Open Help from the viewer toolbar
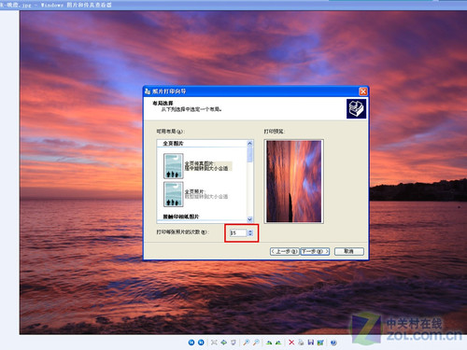The height and width of the screenshot is (350, 467). [x=333, y=343]
